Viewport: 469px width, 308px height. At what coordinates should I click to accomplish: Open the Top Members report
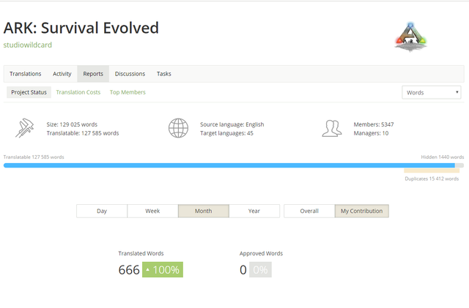coord(128,92)
